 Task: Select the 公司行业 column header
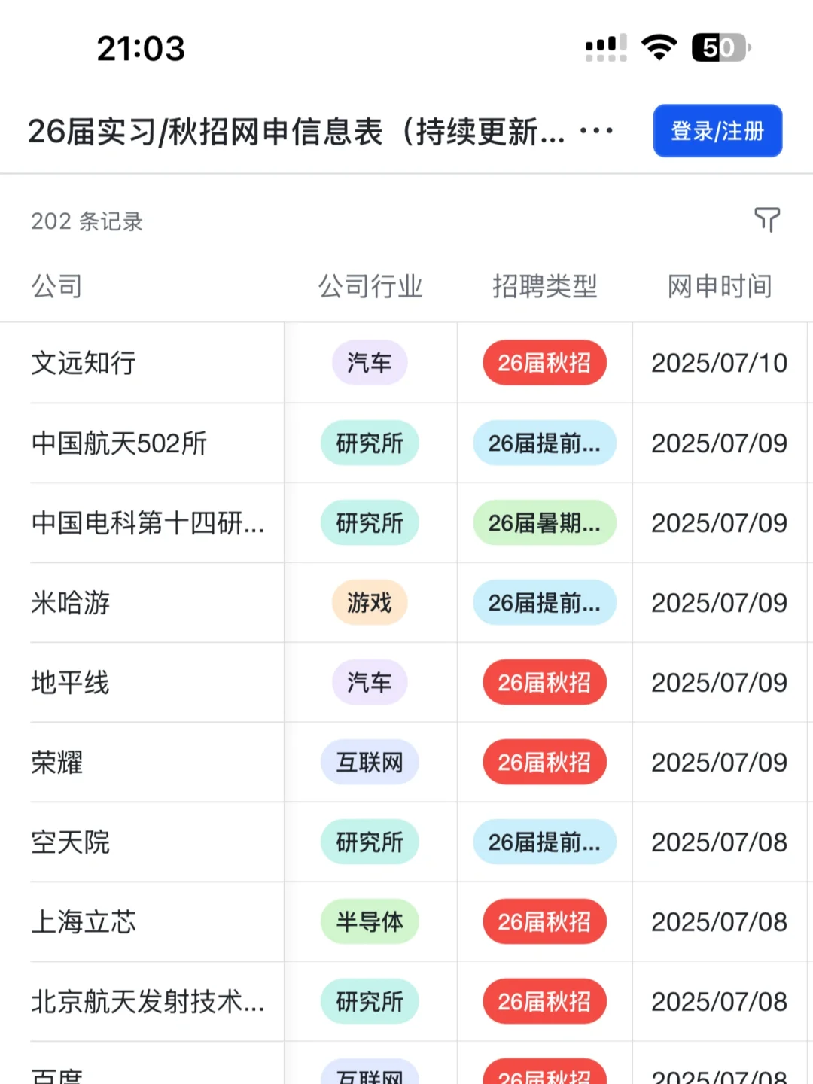[370, 286]
